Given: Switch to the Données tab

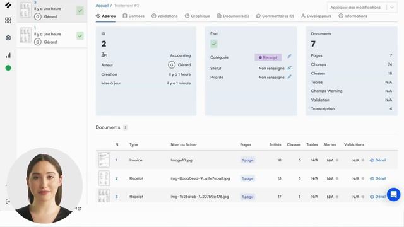Looking at the screenshot, I should [133, 16].
